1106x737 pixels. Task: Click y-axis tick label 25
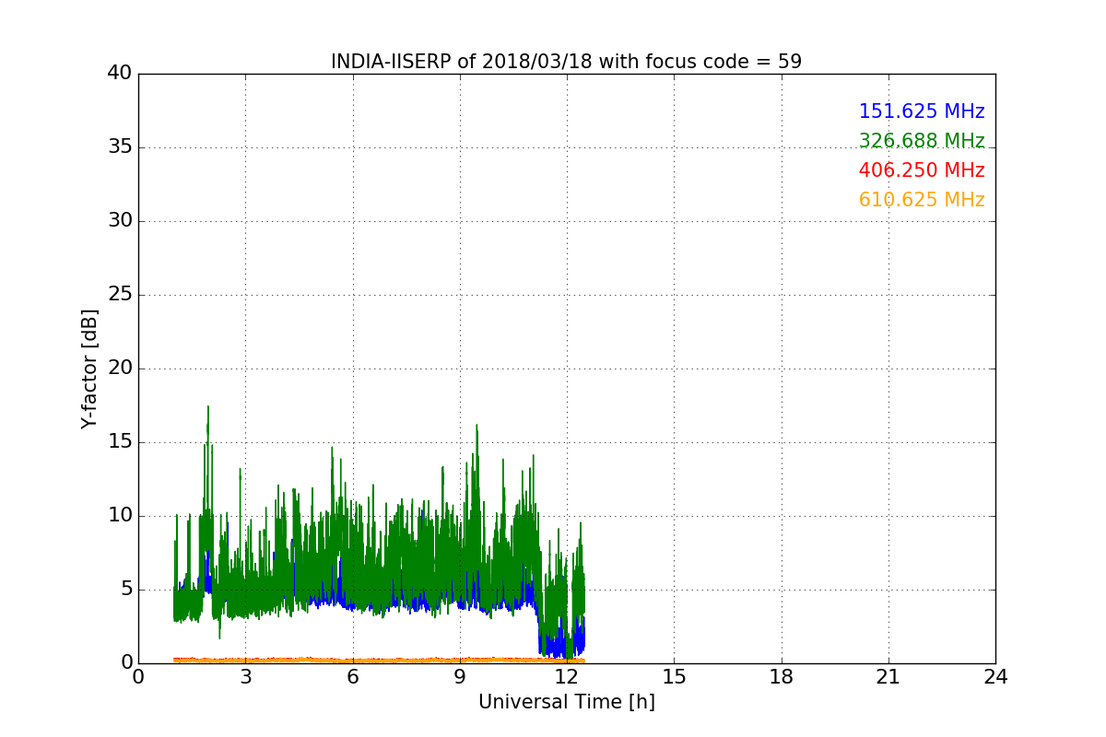120,295
